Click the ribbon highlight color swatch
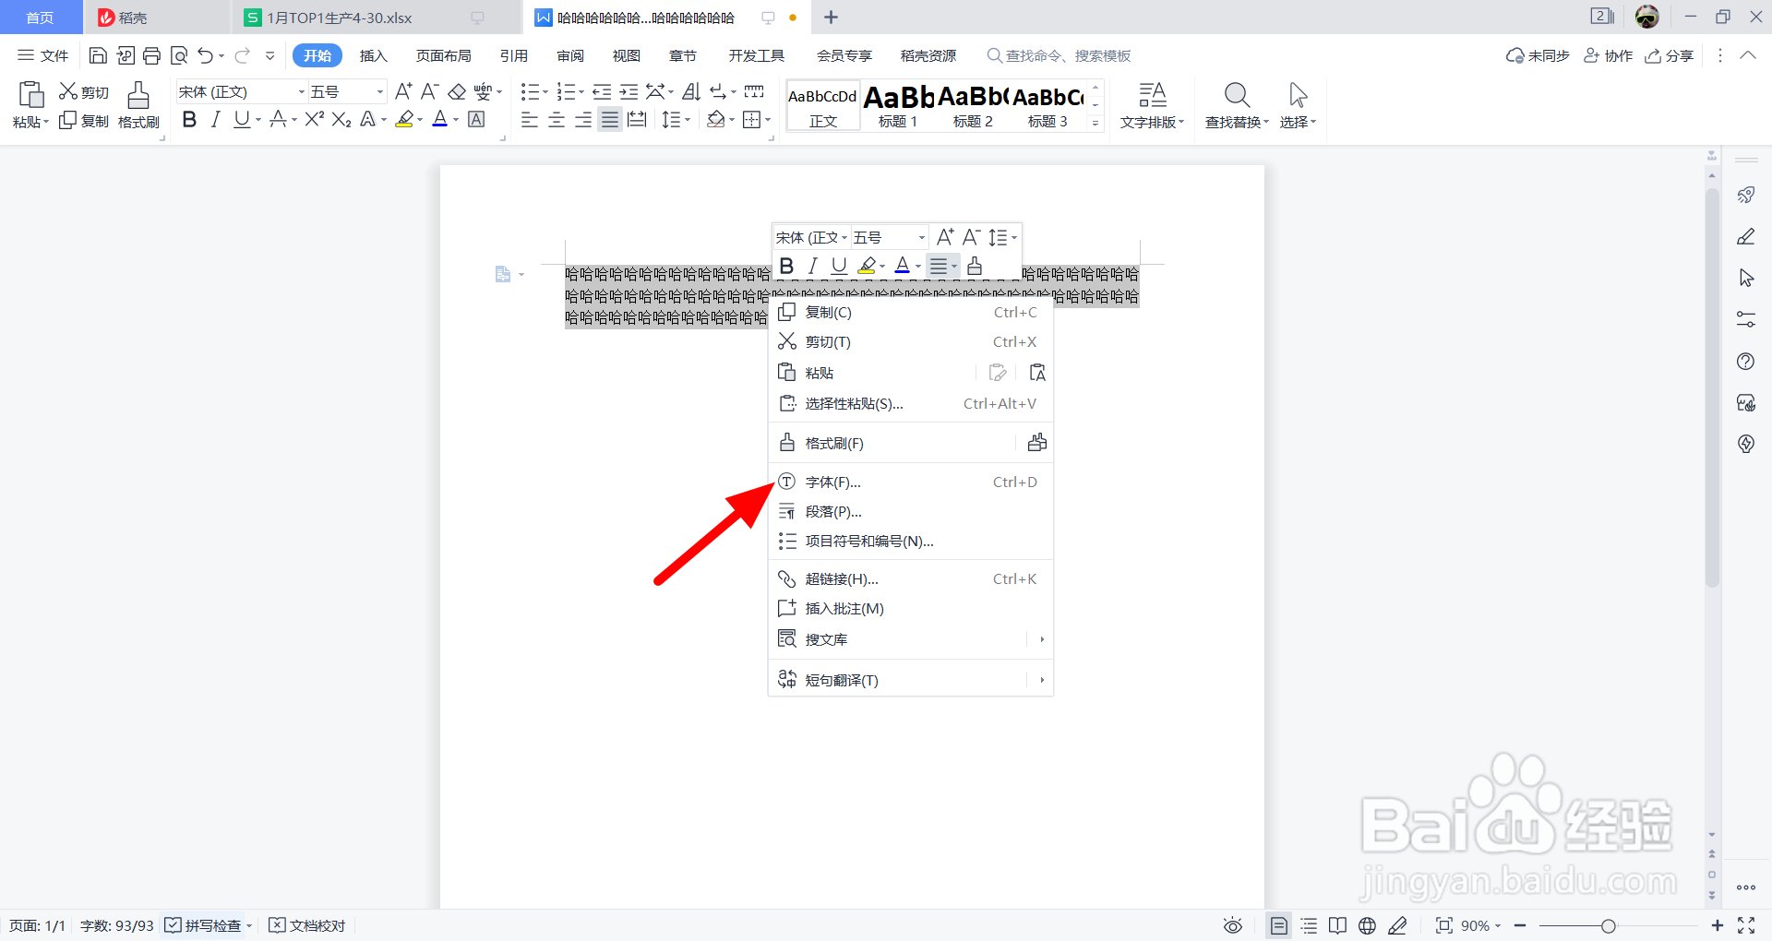The height and width of the screenshot is (941, 1772). (404, 119)
